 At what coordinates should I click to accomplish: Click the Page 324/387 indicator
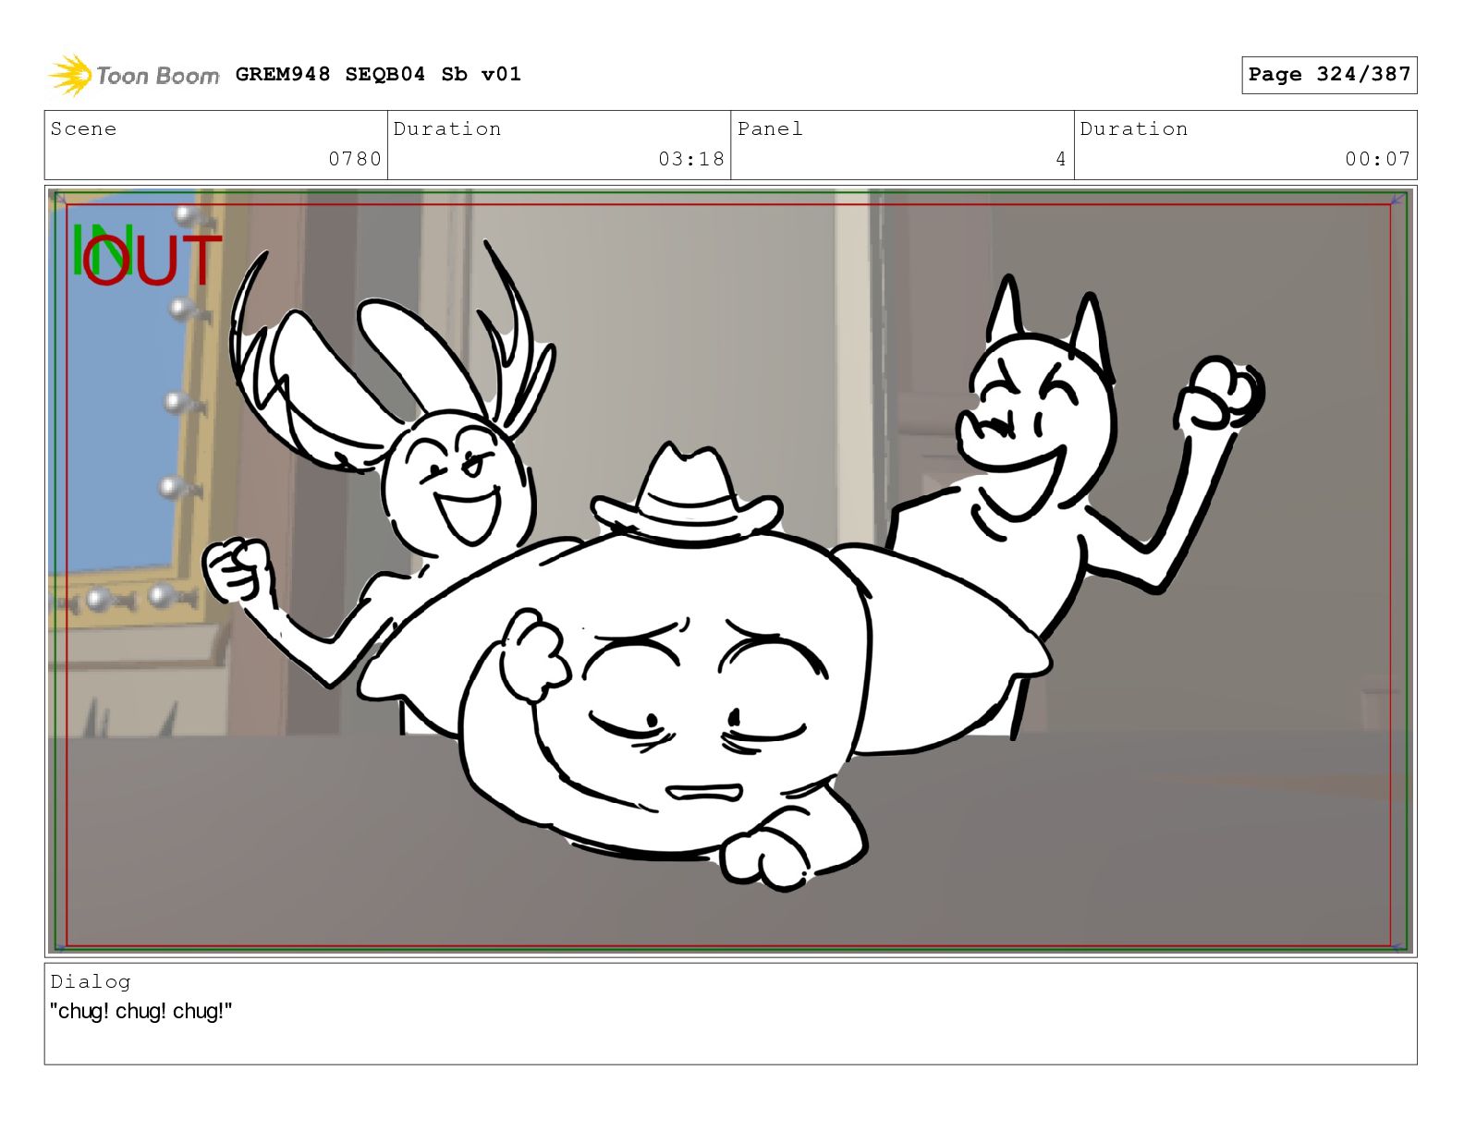click(1329, 75)
